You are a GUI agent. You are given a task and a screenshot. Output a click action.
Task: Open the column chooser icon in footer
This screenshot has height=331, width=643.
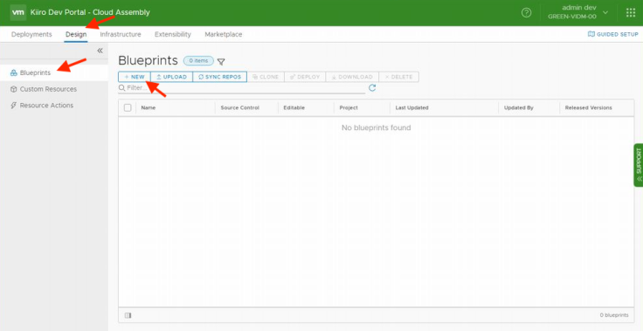pyautogui.click(x=128, y=315)
